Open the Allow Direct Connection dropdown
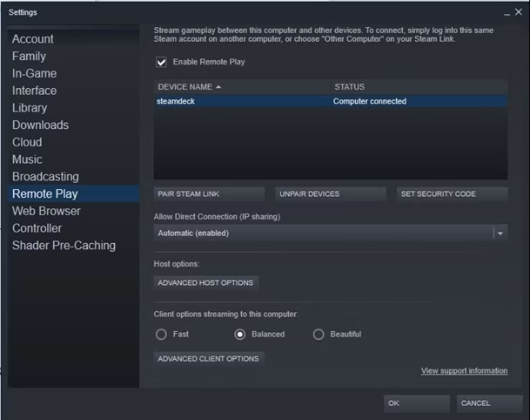Viewport: 530px width, 420px height. pos(331,234)
